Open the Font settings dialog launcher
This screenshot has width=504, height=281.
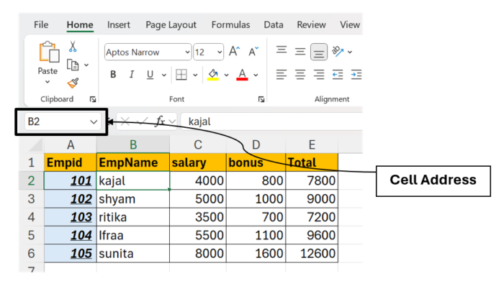pos(261,99)
